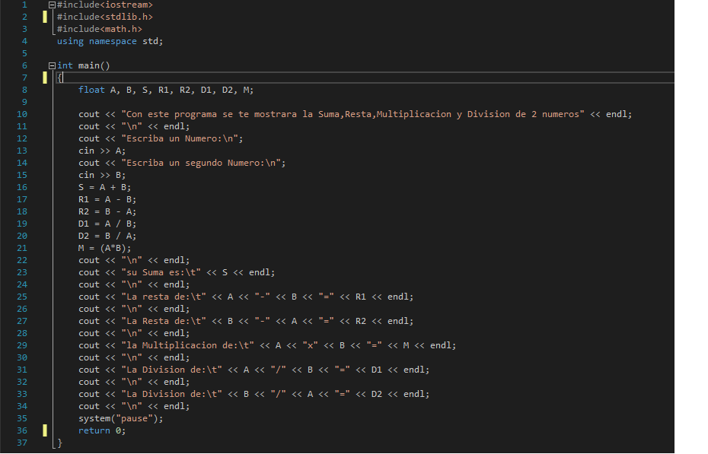
Task: Place cursor on 'cin >> B;'
Action: point(102,175)
